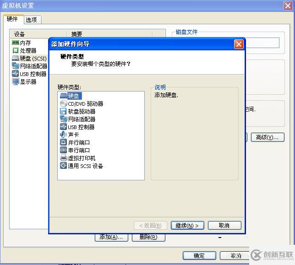295x265 pixels.
Task: Select 处理器 in the settings device list
Action: click(x=28, y=50)
